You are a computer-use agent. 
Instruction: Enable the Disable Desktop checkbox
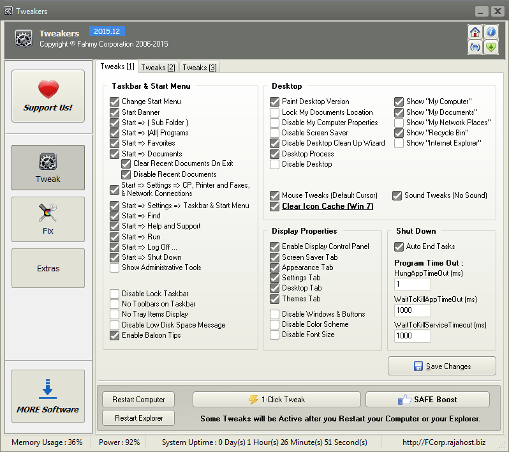275,164
